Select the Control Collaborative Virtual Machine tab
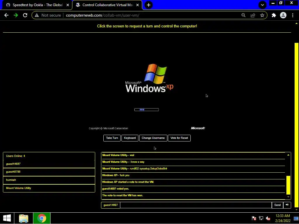 [108, 5]
